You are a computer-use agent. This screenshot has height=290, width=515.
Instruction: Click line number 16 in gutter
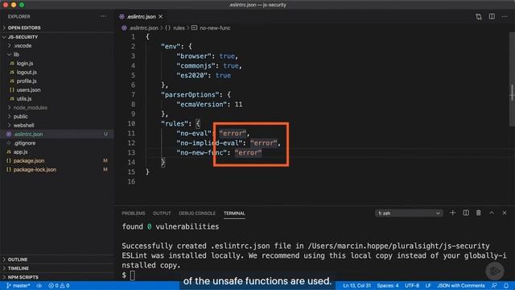click(x=131, y=181)
